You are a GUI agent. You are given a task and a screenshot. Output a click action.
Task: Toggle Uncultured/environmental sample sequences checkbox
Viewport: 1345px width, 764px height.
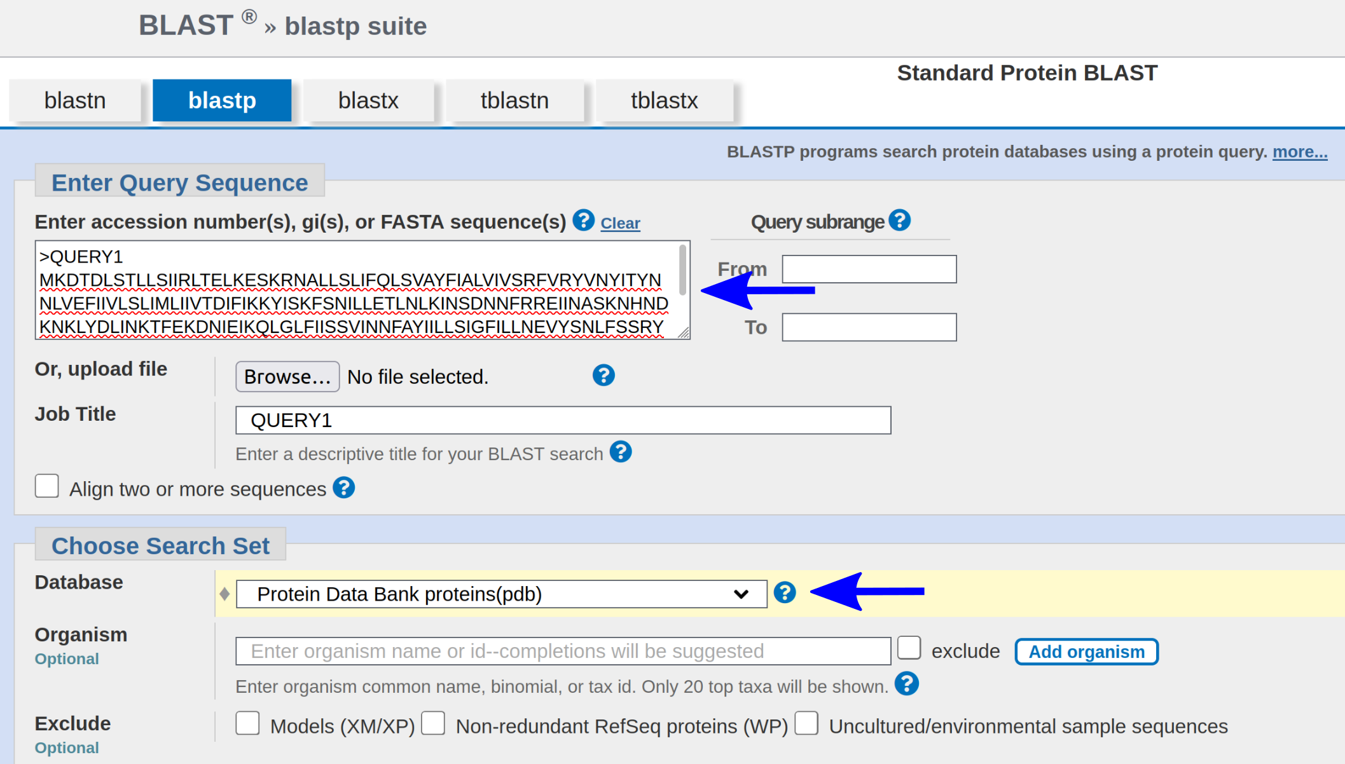[x=806, y=723]
